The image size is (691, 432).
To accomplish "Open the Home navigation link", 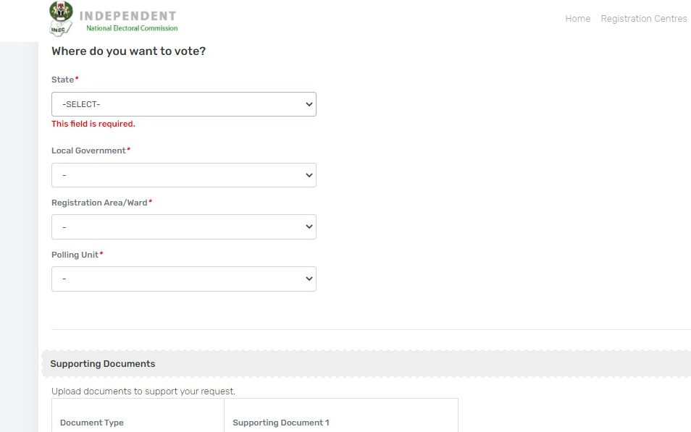I will coord(578,19).
